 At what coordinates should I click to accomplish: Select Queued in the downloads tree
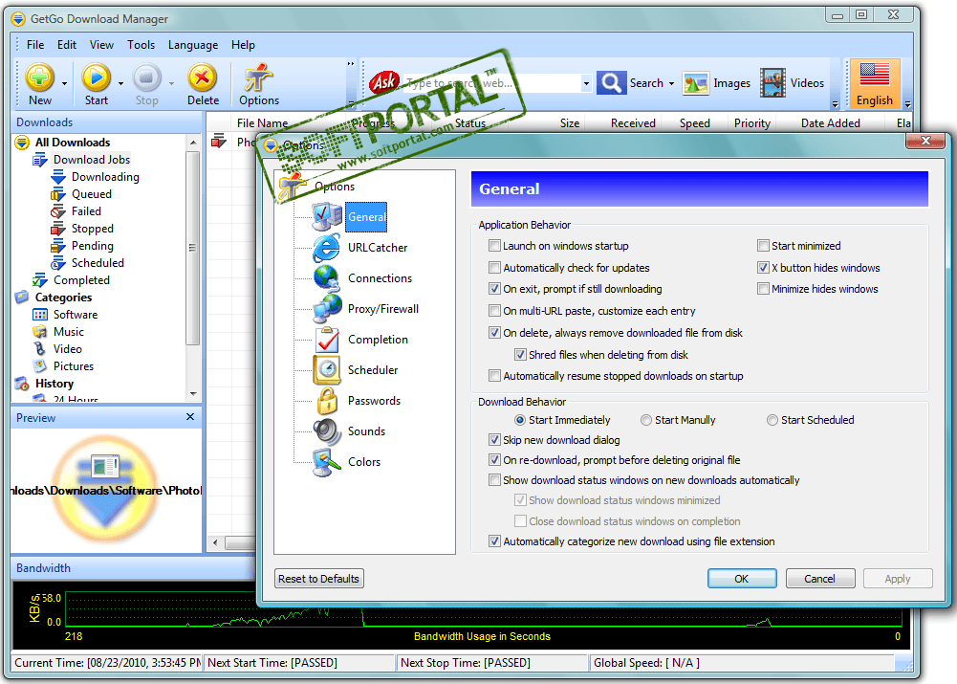92,194
